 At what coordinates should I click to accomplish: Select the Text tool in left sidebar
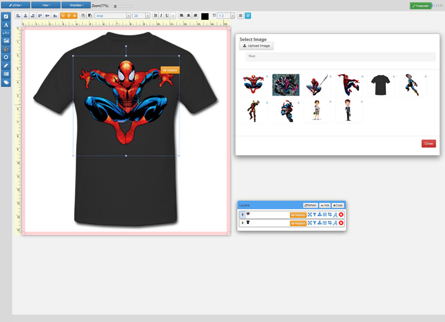click(6, 25)
